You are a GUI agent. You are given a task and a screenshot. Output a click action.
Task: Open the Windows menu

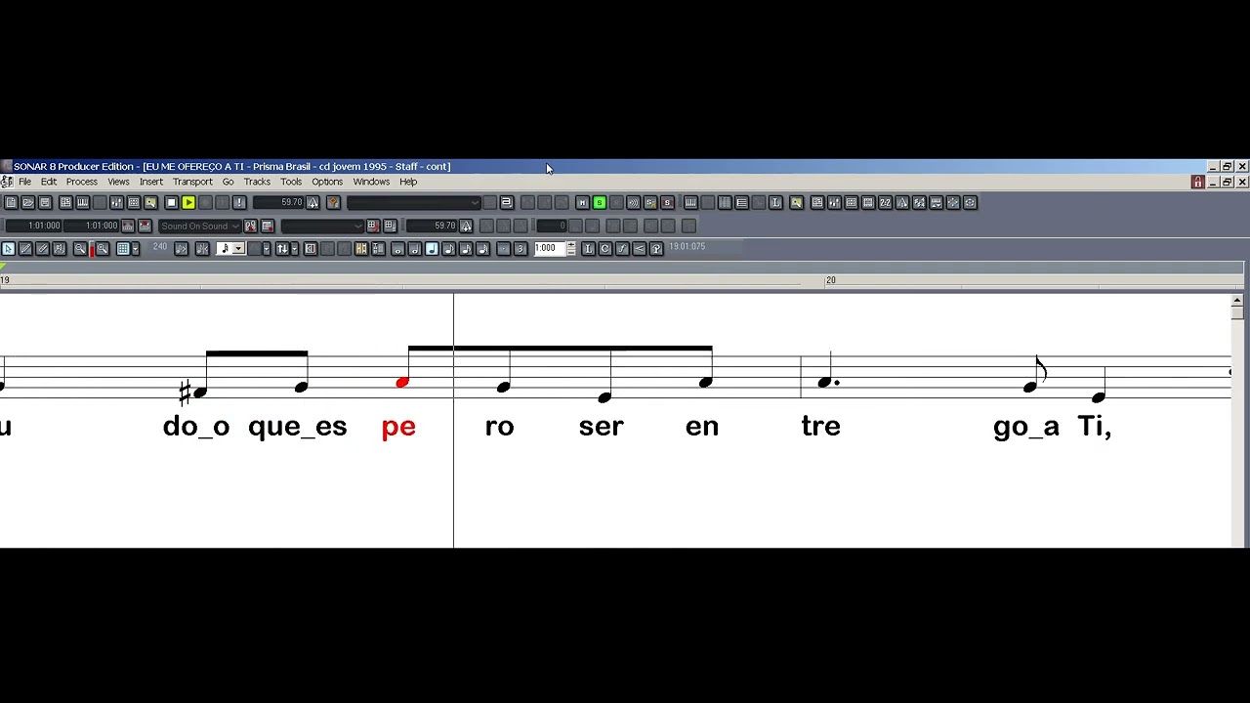[371, 182]
